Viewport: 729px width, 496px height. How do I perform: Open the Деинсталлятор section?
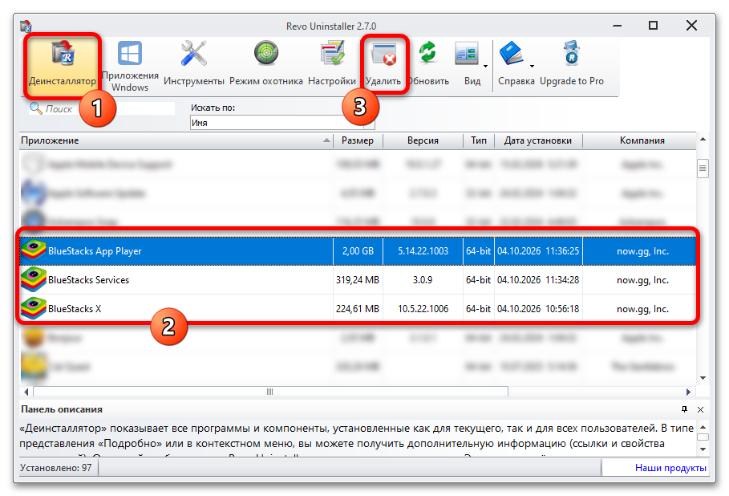(x=63, y=65)
